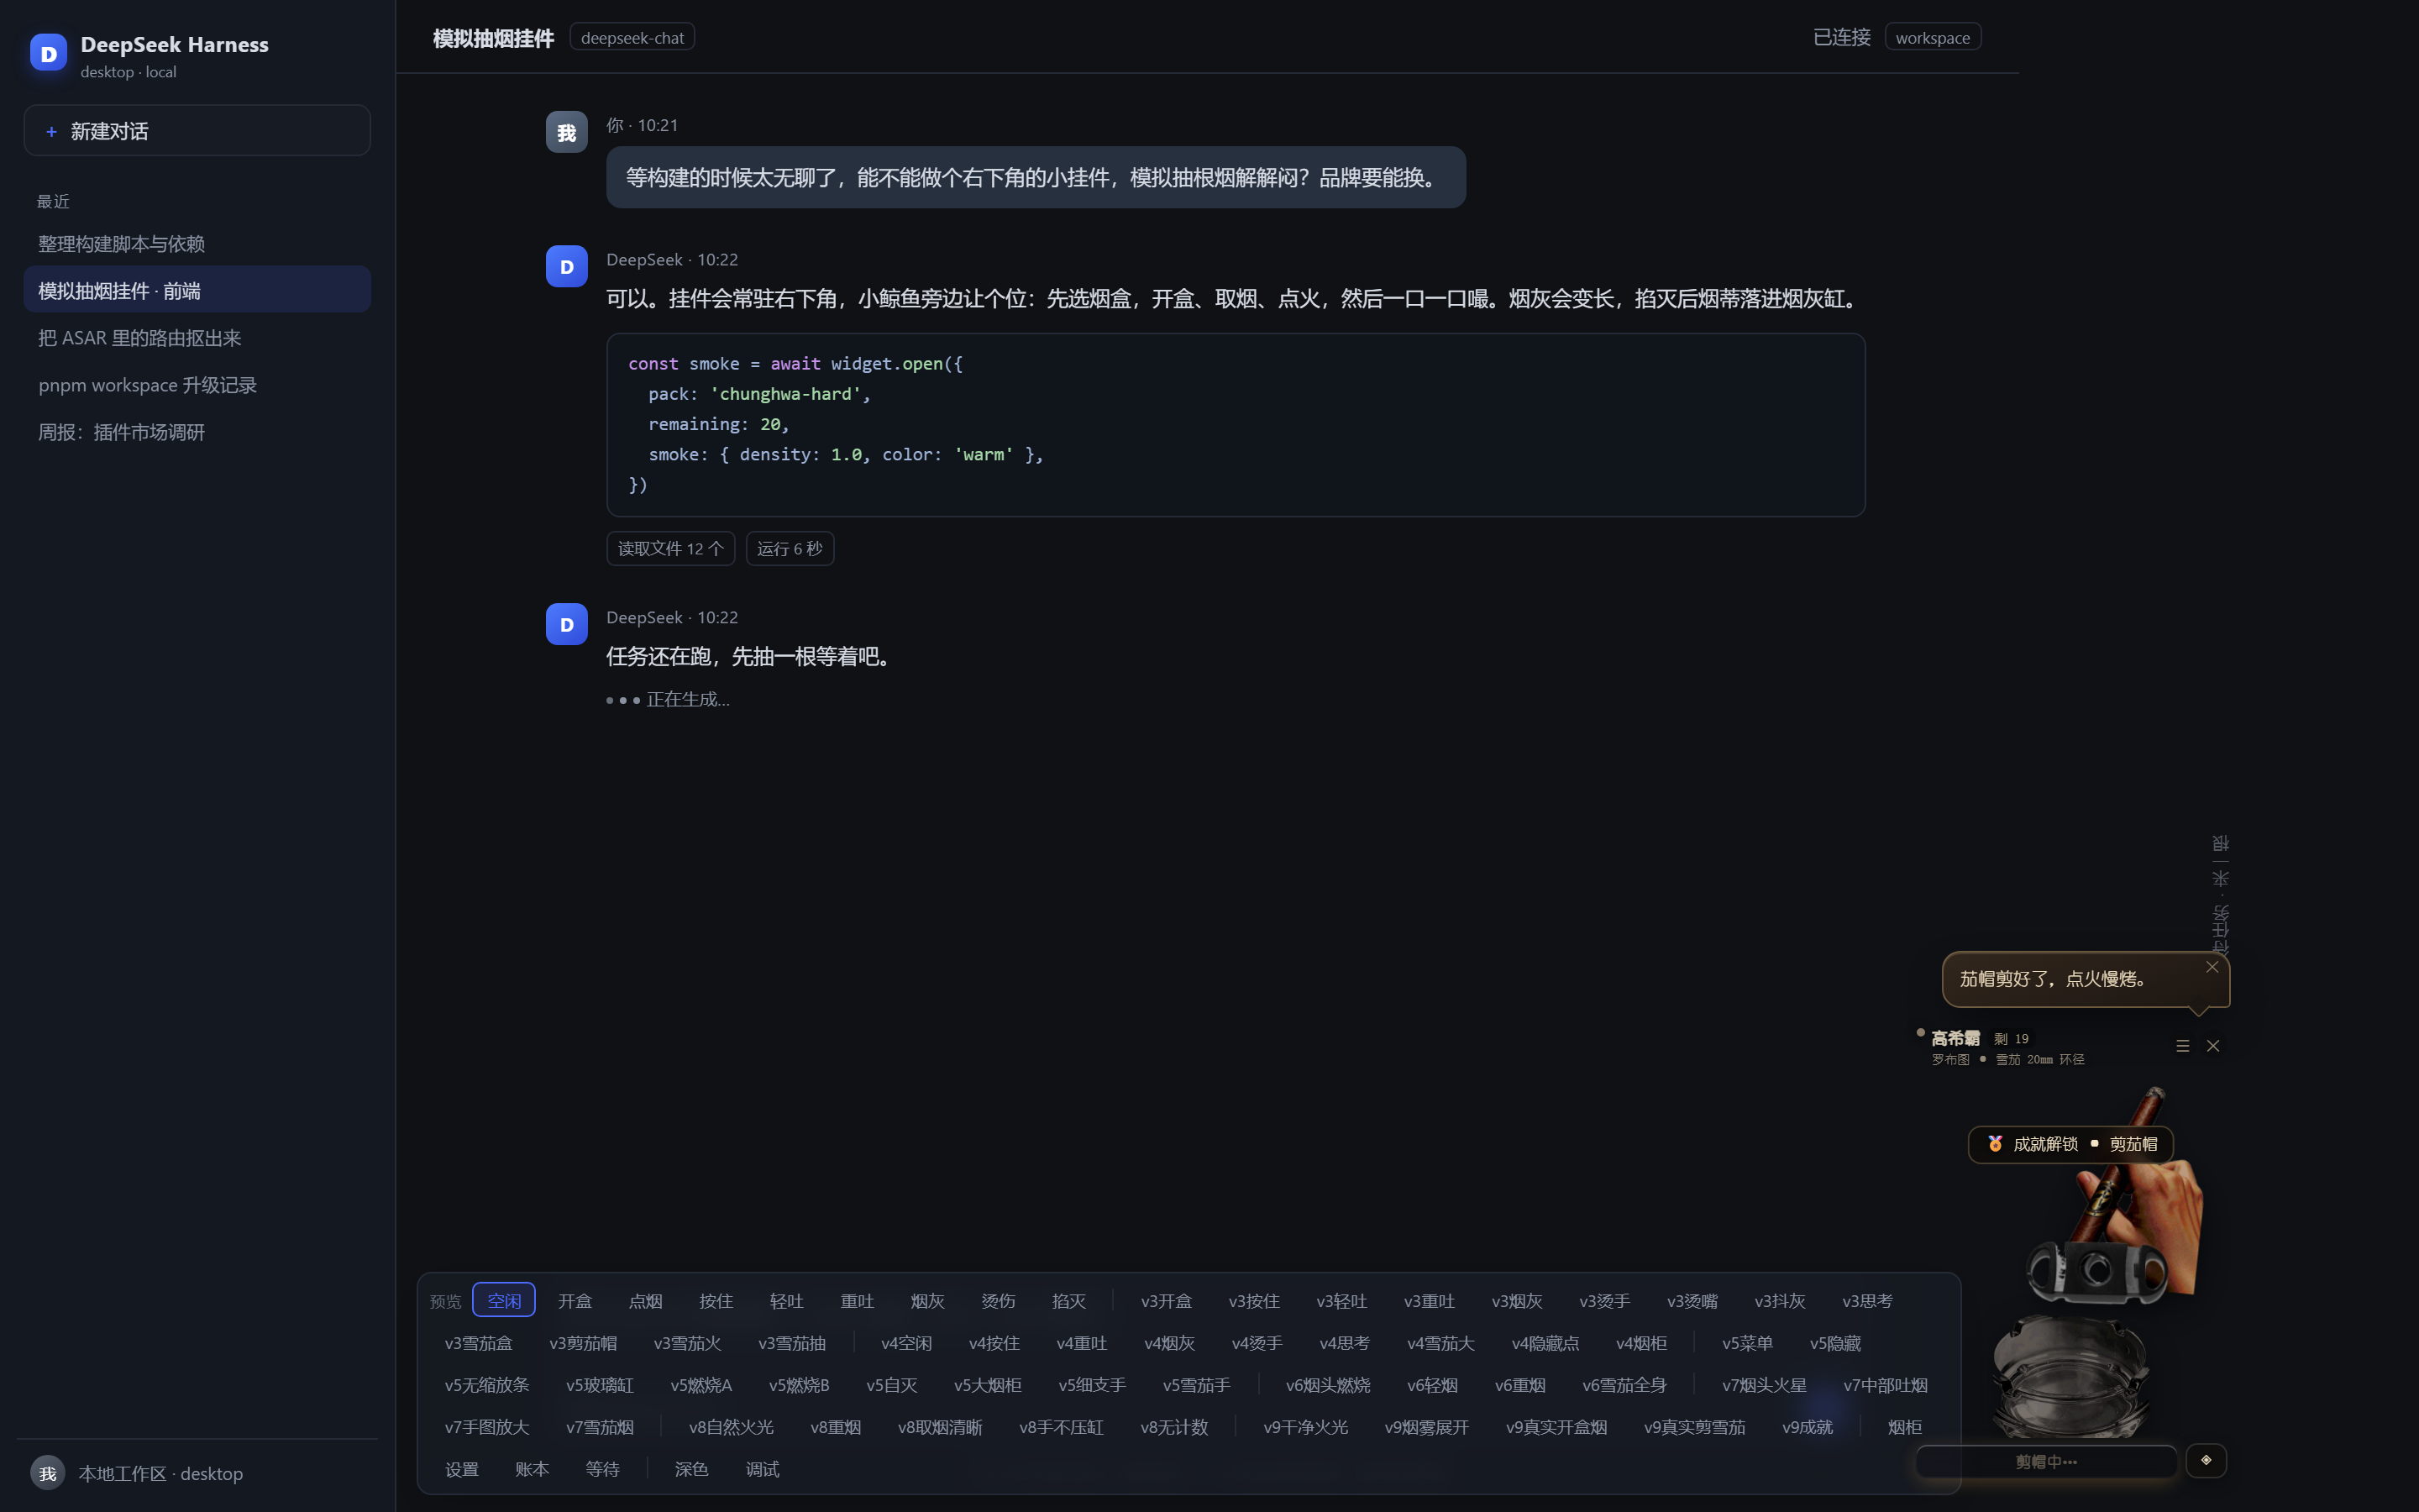Screen dimensions: 2419x1512
Task: Click the workspace badge in header
Action: (1932, 37)
